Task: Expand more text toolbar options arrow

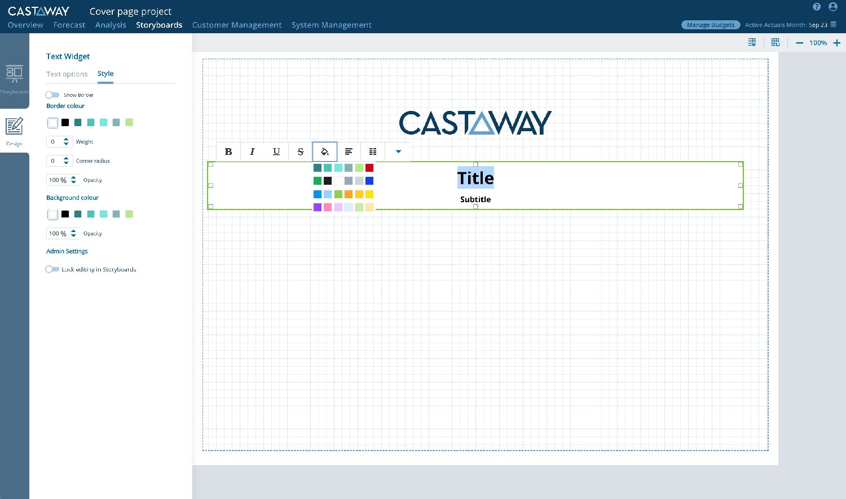Action: pos(398,152)
